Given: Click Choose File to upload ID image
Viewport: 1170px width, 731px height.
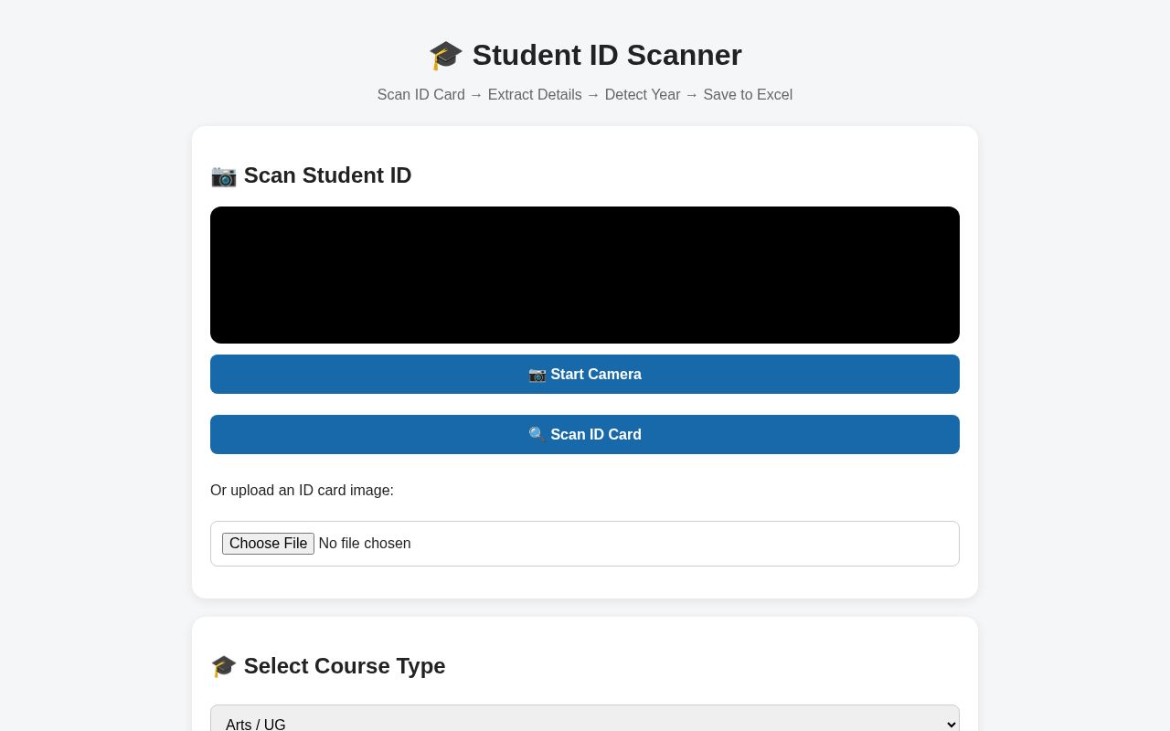Looking at the screenshot, I should [268, 544].
